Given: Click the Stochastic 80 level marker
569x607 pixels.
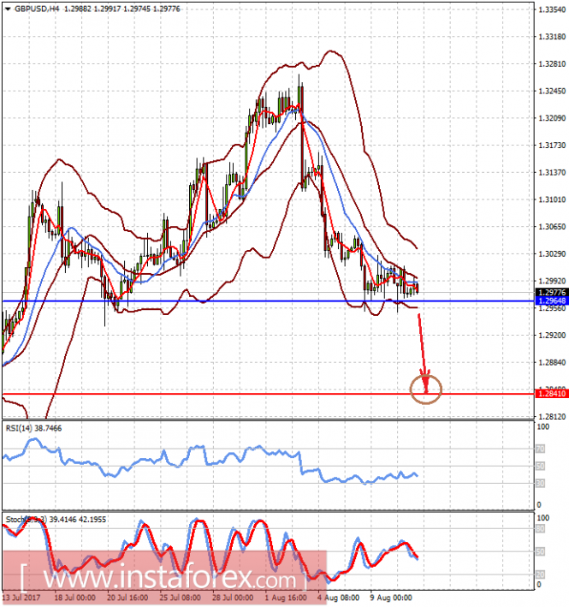Looking at the screenshot, I should click(541, 529).
